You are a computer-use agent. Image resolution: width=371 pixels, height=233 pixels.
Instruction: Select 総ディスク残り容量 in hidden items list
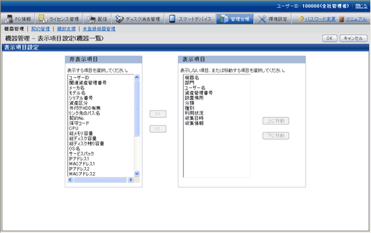pos(86,143)
